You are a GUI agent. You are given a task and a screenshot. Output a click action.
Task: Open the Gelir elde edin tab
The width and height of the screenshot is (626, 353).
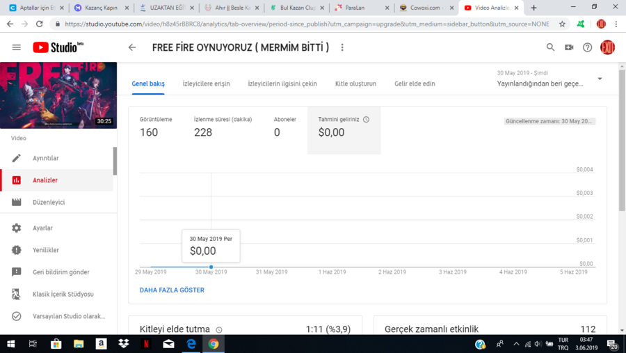[415, 84]
